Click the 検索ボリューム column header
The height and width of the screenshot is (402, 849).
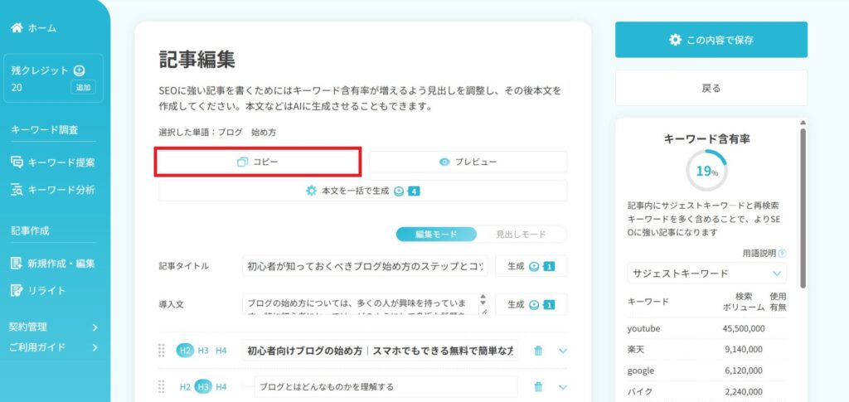pos(744,302)
